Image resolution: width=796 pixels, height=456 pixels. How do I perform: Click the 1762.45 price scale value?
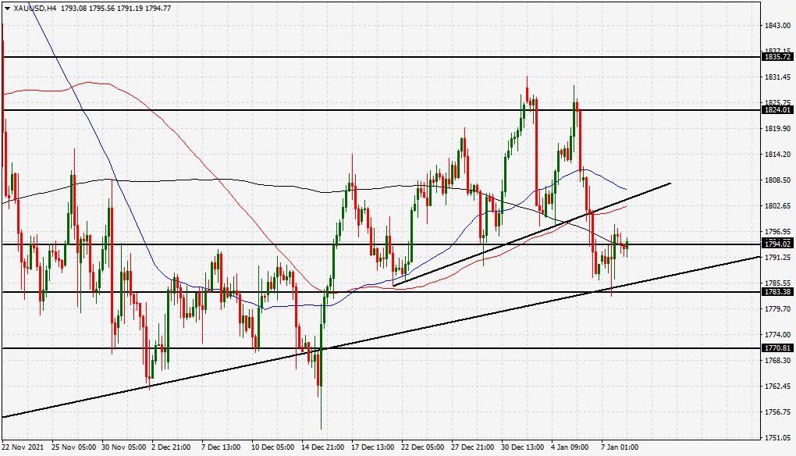777,386
